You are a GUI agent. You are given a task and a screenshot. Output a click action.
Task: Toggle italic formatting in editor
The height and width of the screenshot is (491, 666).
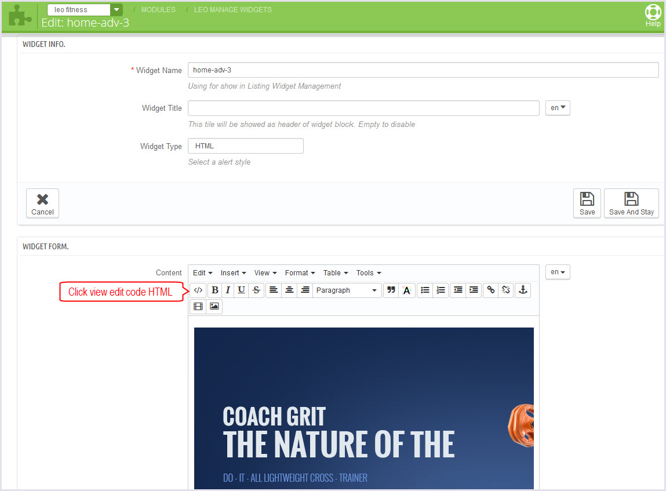click(228, 290)
